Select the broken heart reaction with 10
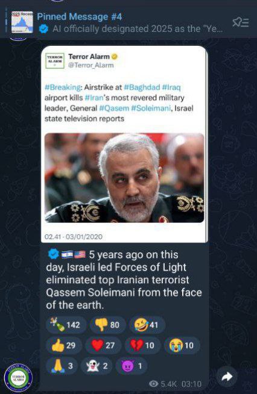 tap(143, 346)
